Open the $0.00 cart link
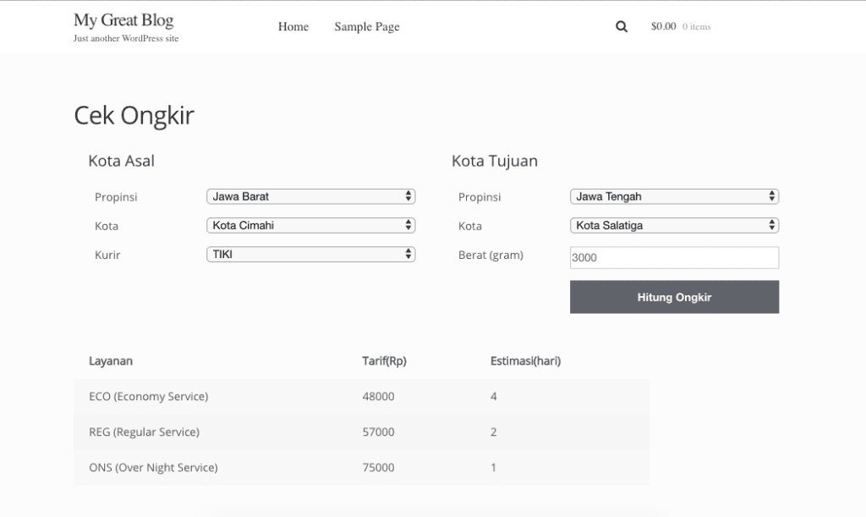Viewport: 866px width, 517px height. (x=663, y=26)
